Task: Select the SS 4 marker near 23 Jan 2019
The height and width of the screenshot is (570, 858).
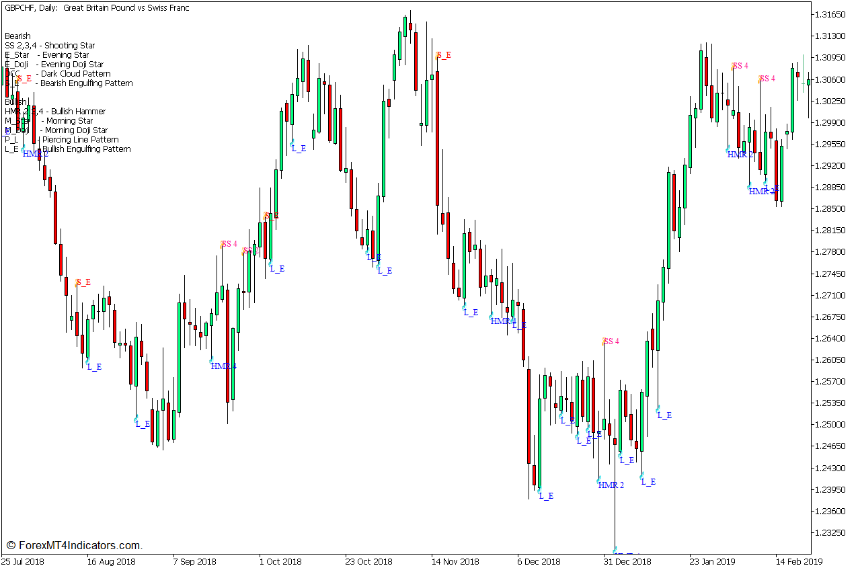Action: point(739,66)
